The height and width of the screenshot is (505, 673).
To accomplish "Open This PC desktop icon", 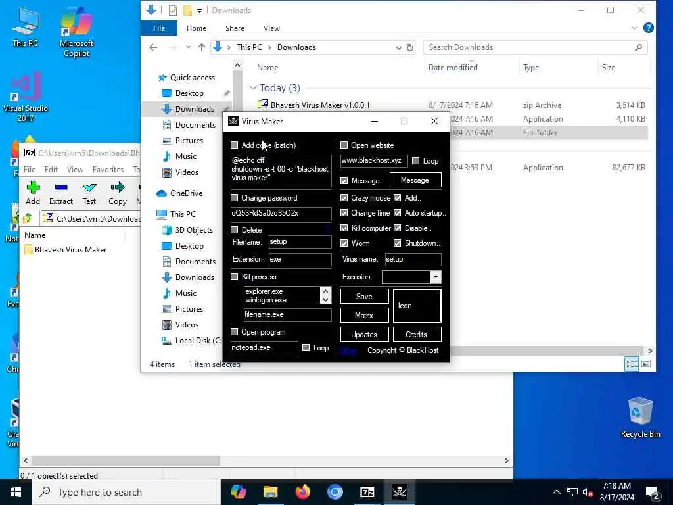I will point(26,27).
